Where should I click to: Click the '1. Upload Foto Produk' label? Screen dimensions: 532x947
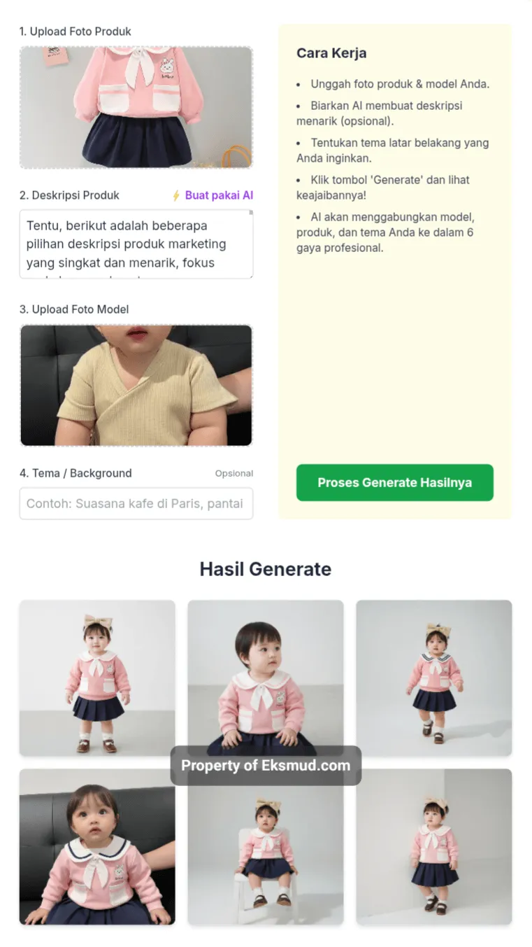tap(75, 31)
